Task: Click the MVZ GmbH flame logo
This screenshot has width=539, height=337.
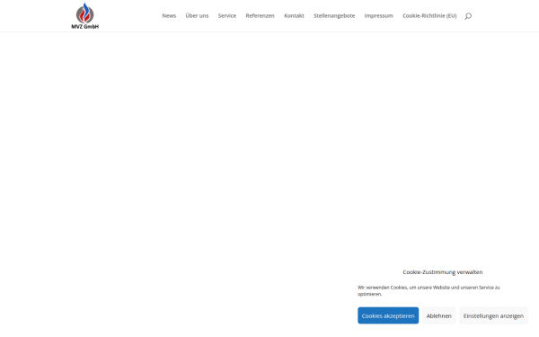Action: pos(85,16)
